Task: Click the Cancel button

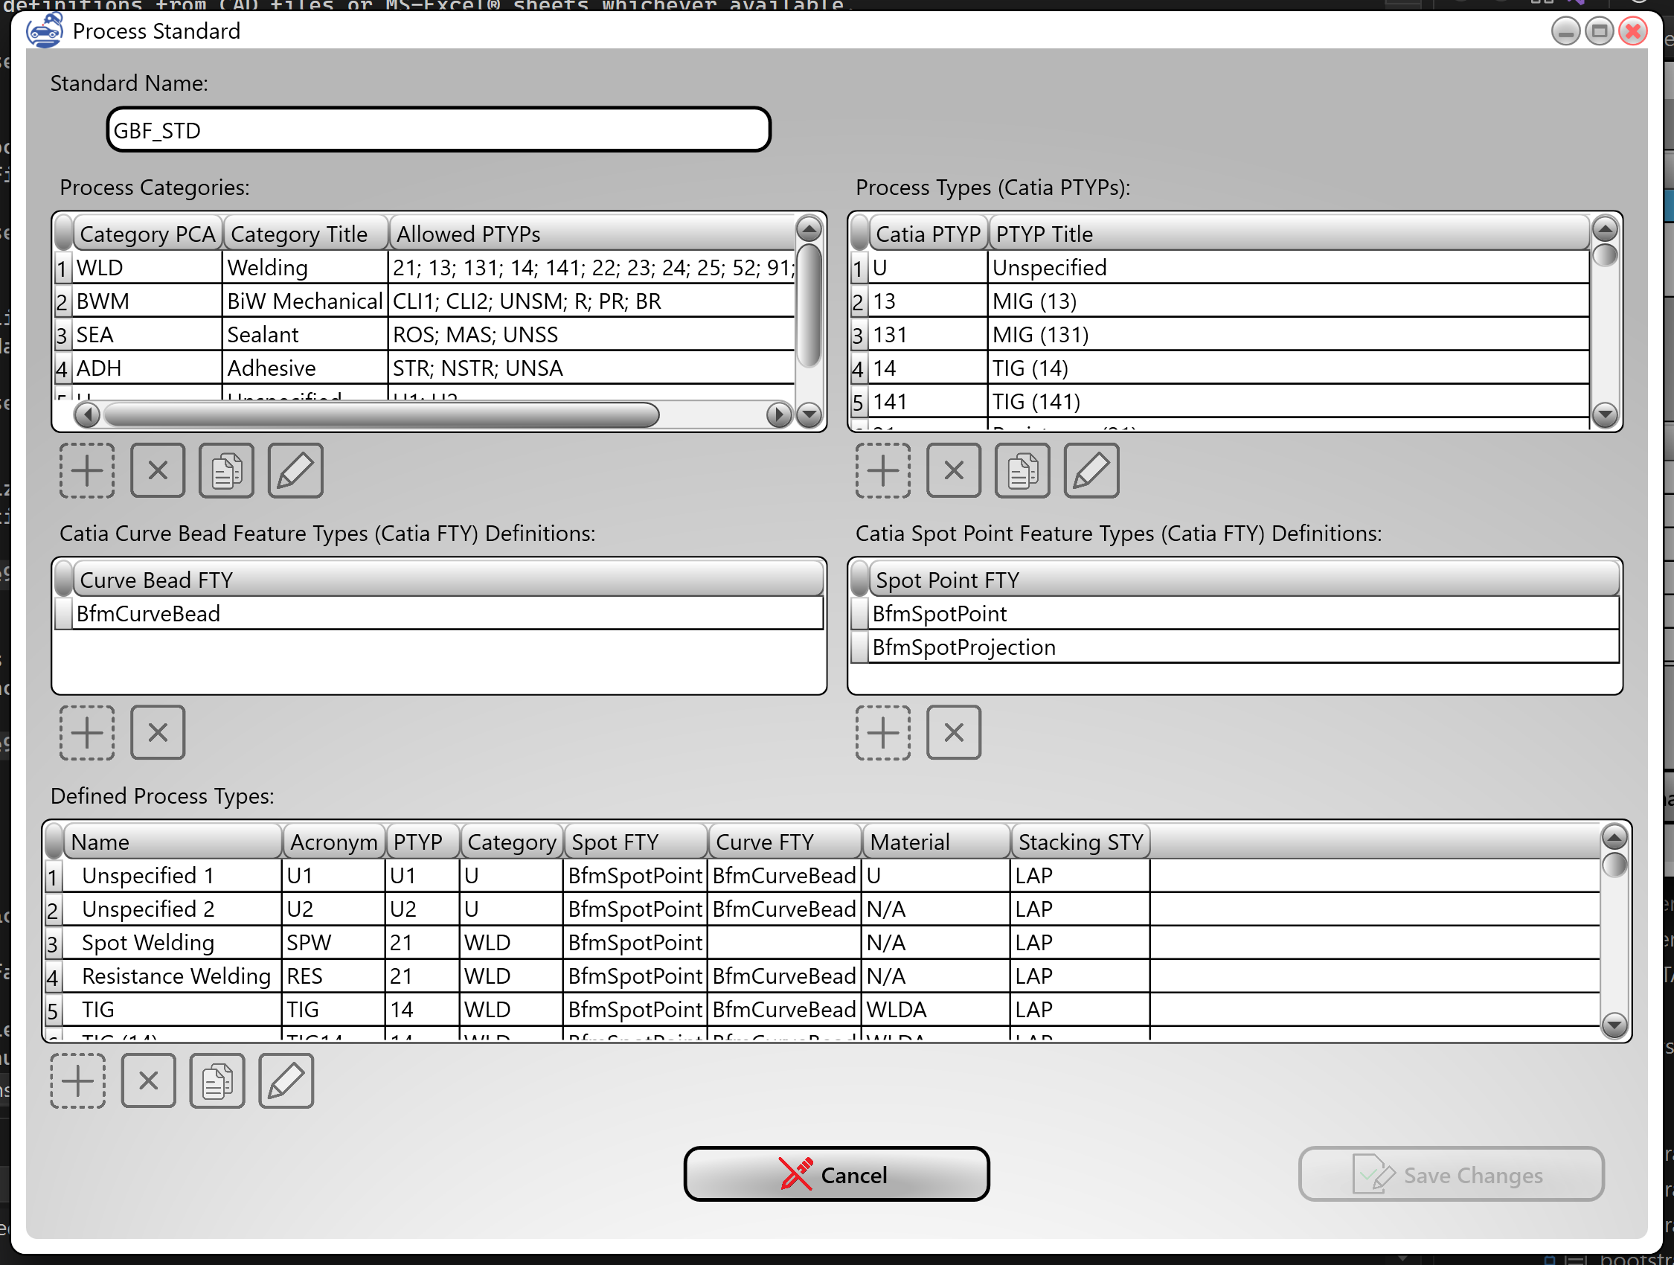Action: point(836,1174)
